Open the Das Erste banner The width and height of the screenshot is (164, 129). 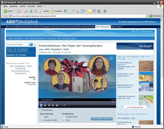point(135,46)
